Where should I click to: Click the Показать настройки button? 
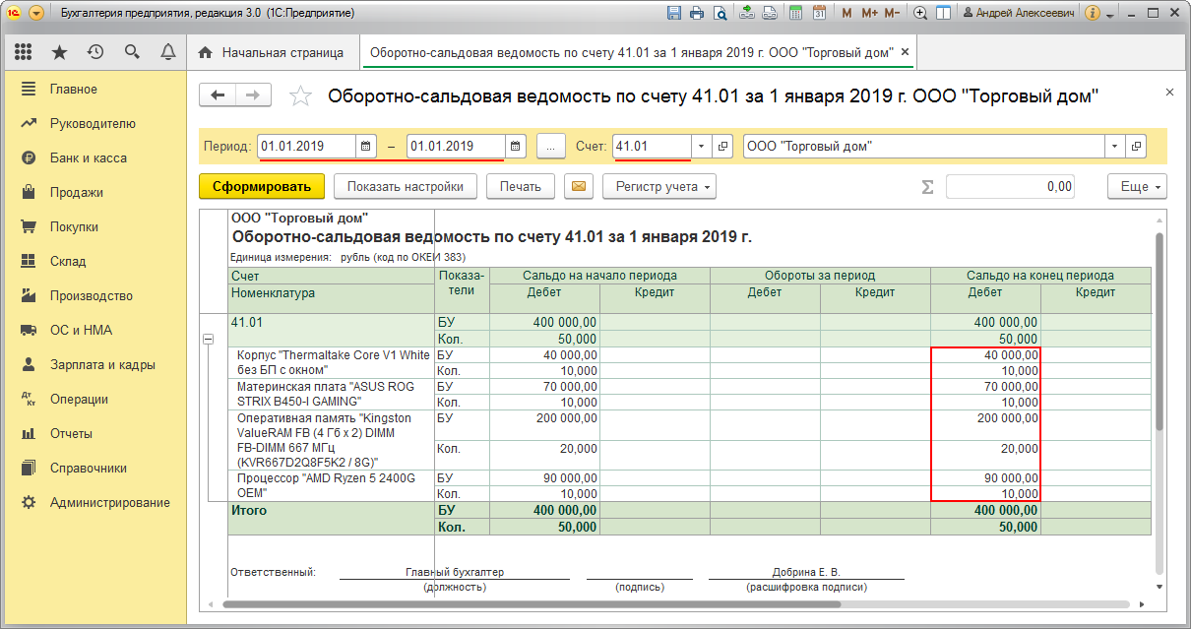click(x=406, y=186)
